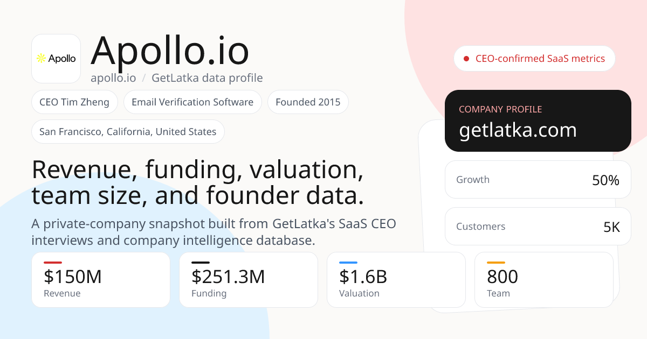Select the Email Verification Software tag
The width and height of the screenshot is (647, 339).
(192, 102)
